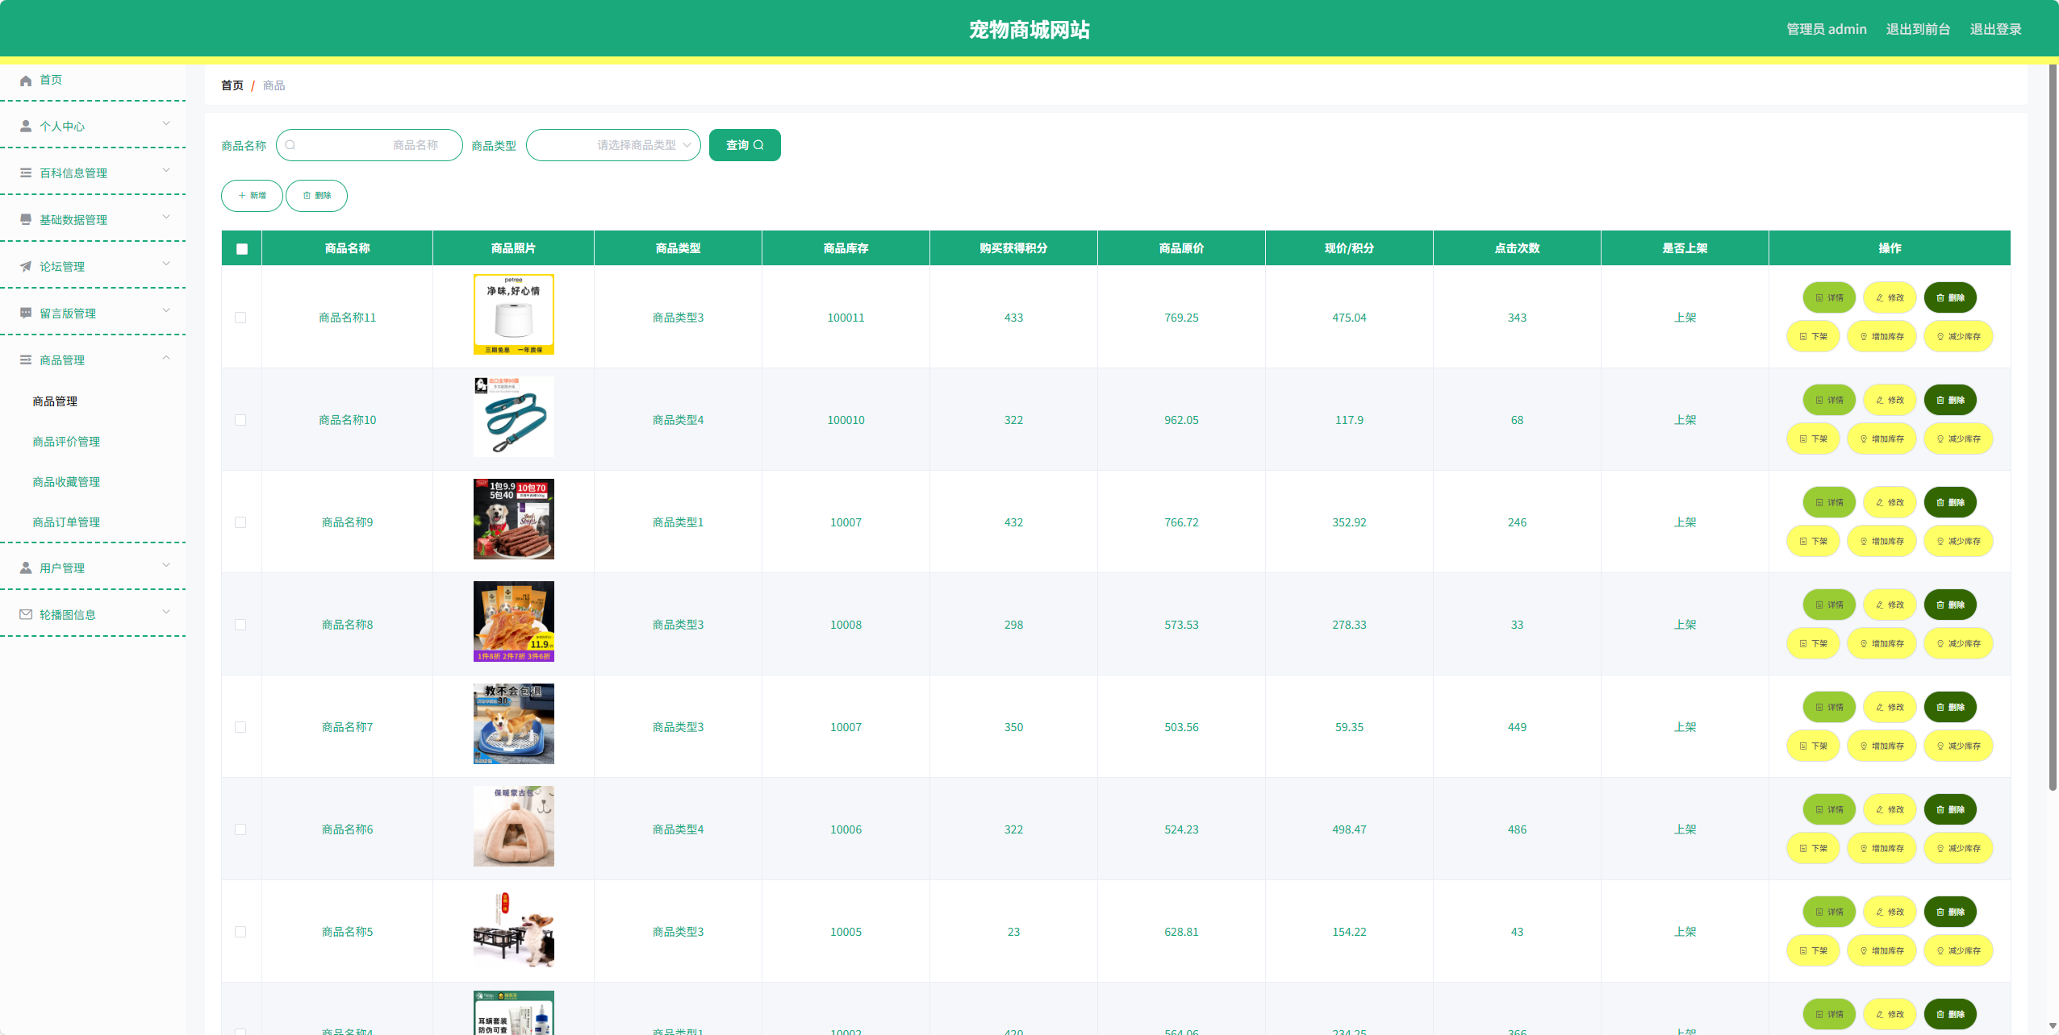
Task: Click the home icon in the sidebar
Action: (26, 81)
